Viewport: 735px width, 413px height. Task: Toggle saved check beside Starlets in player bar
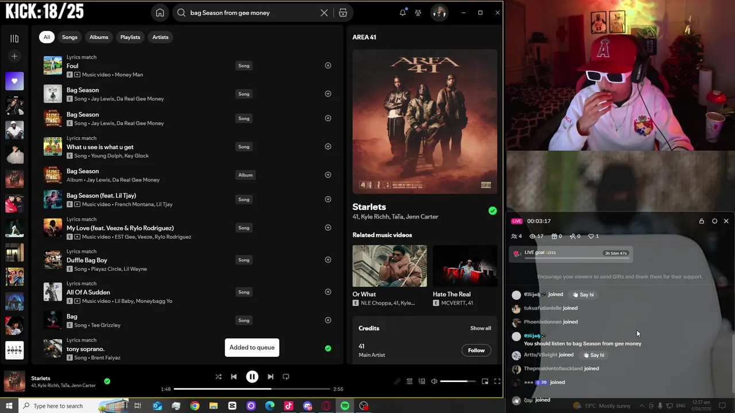click(x=107, y=381)
